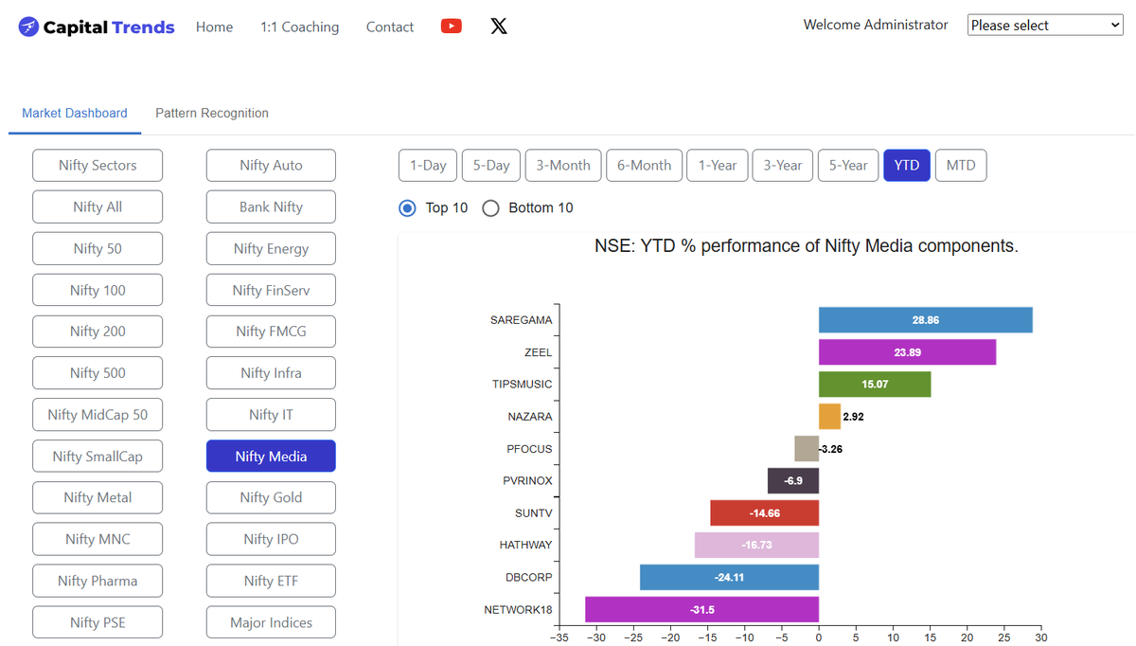The image size is (1136, 646).
Task: Click the TIPSMUSIC bar showing 15.07
Action: 875,385
